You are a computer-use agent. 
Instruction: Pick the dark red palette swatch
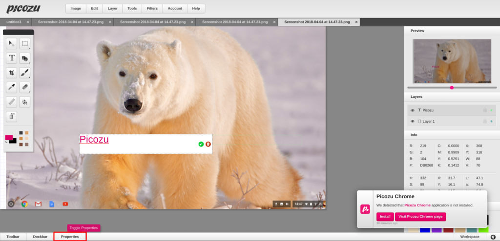[x=448, y=229]
